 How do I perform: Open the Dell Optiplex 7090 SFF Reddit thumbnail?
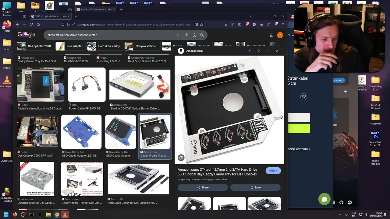point(37,132)
